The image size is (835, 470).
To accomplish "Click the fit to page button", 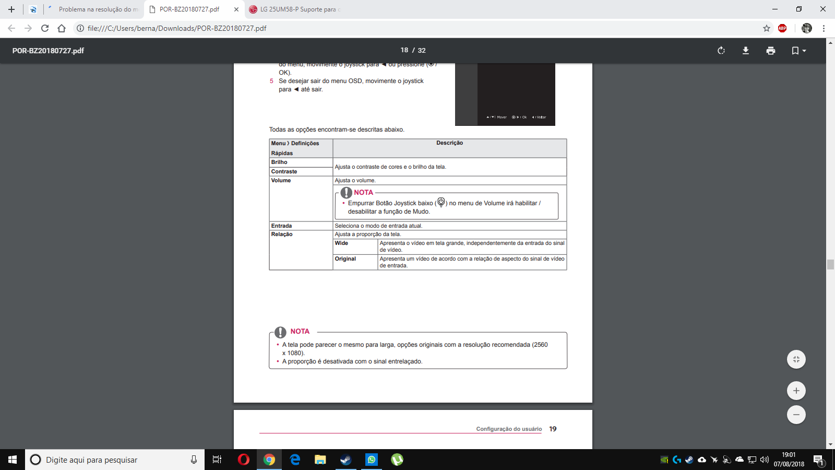I will coord(796,359).
